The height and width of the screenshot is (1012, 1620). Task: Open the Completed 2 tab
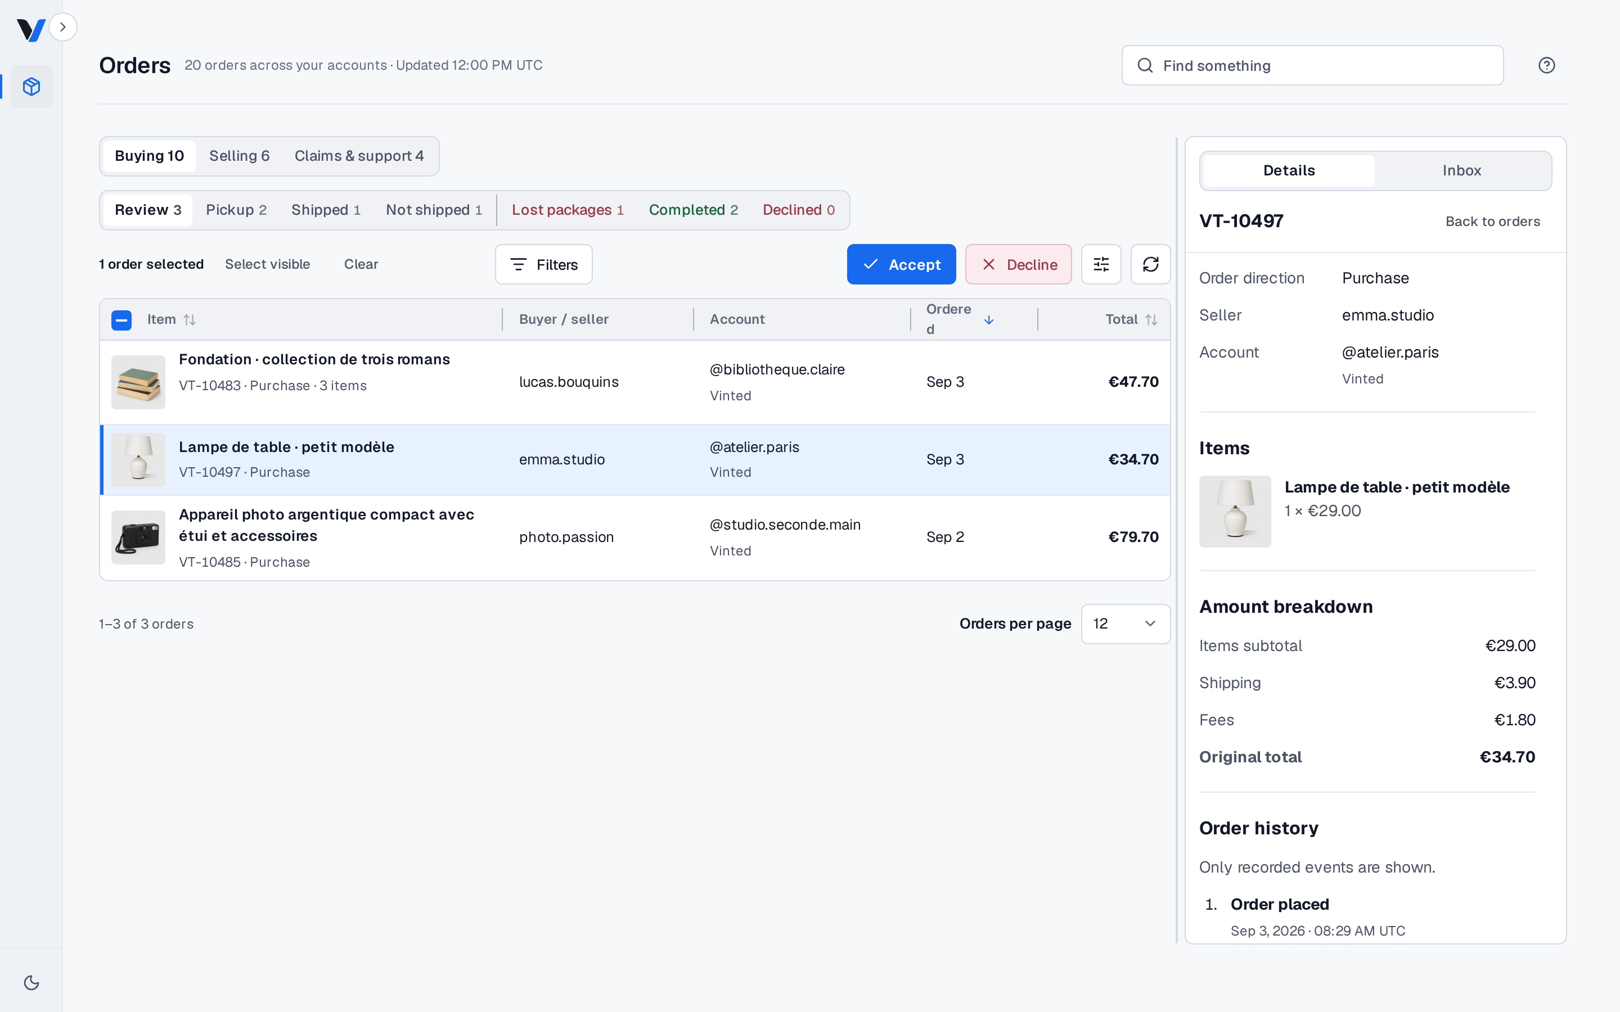tap(694, 210)
